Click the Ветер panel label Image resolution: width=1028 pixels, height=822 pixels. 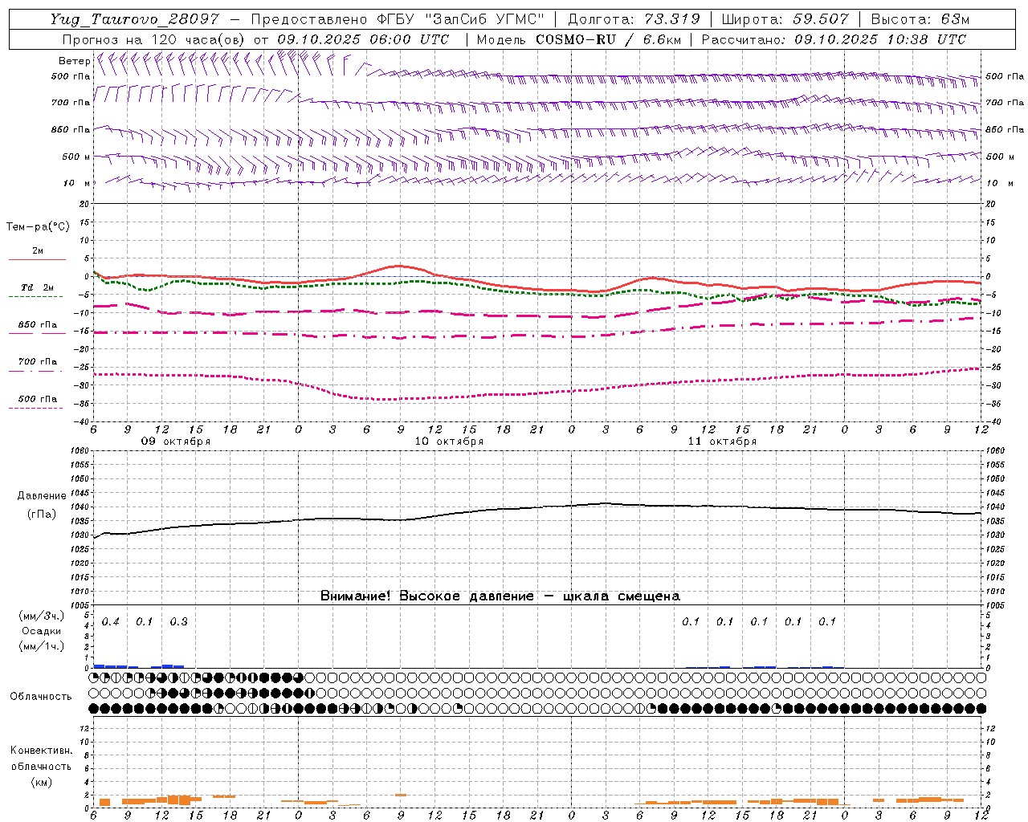pyautogui.click(x=74, y=61)
